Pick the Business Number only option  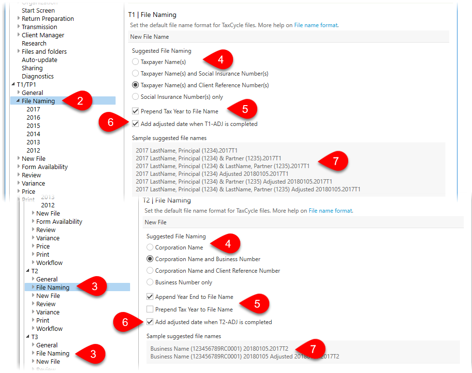click(150, 282)
